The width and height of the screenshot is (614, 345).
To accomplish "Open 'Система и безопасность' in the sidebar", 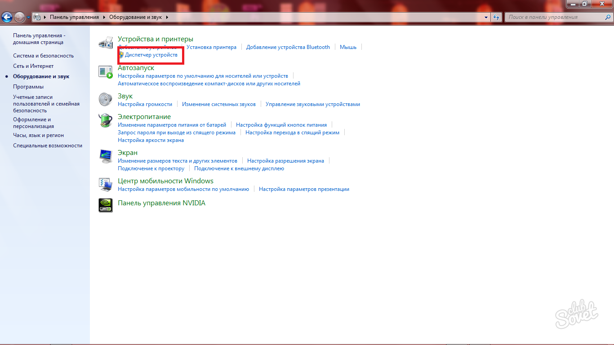I will pos(43,56).
